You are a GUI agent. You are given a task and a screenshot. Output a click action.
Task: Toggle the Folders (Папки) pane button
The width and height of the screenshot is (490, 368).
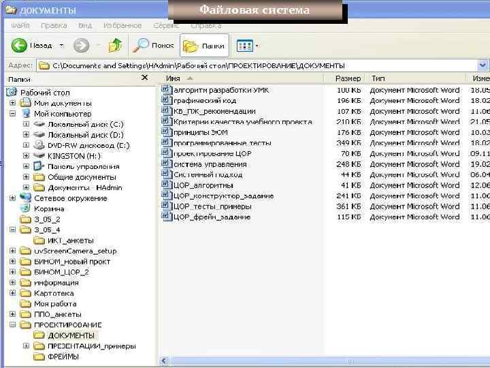click(204, 46)
